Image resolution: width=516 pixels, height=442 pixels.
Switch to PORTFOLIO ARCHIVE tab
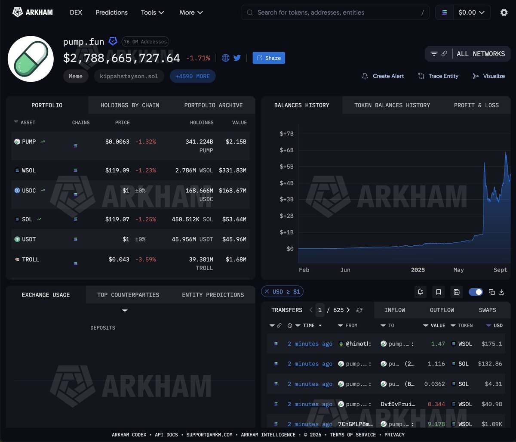214,105
